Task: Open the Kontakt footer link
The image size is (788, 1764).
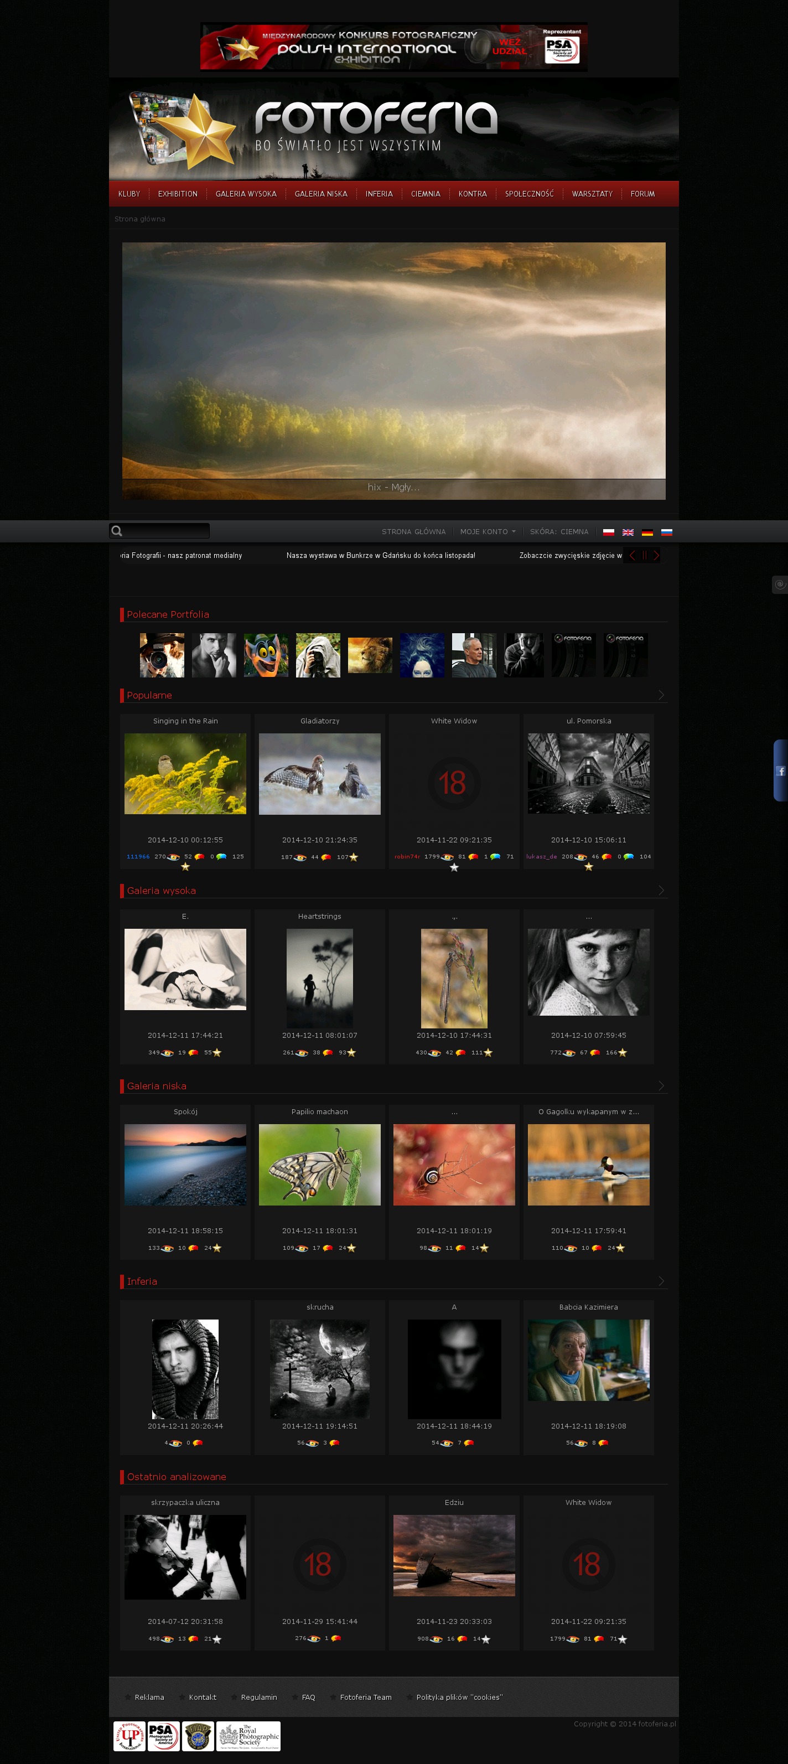Action: click(202, 1697)
